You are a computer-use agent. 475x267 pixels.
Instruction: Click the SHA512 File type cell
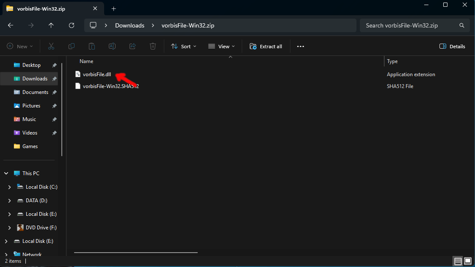pyautogui.click(x=400, y=86)
